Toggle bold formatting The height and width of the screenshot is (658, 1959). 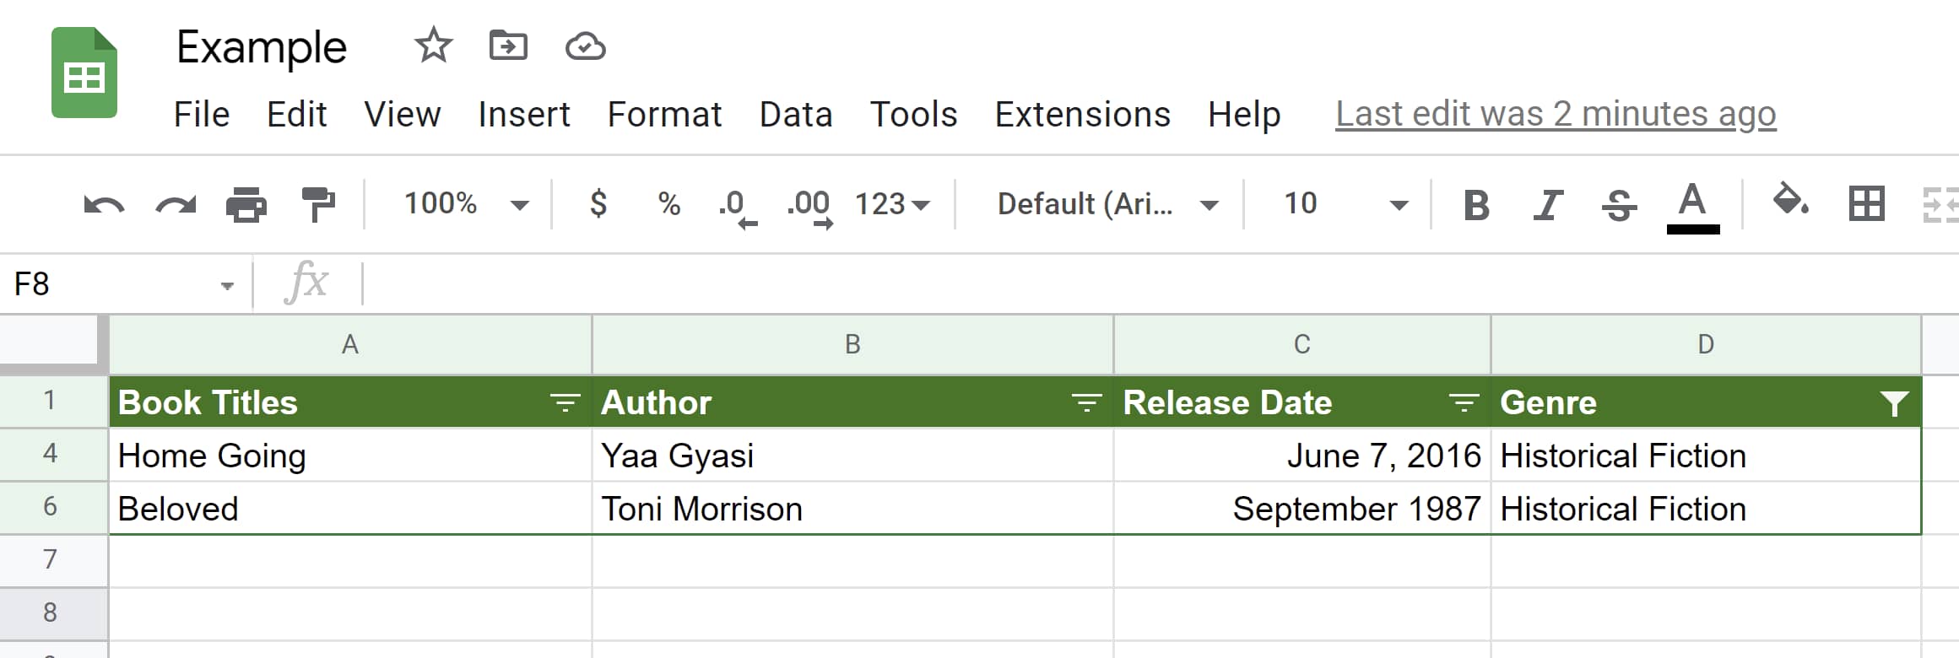point(1476,204)
